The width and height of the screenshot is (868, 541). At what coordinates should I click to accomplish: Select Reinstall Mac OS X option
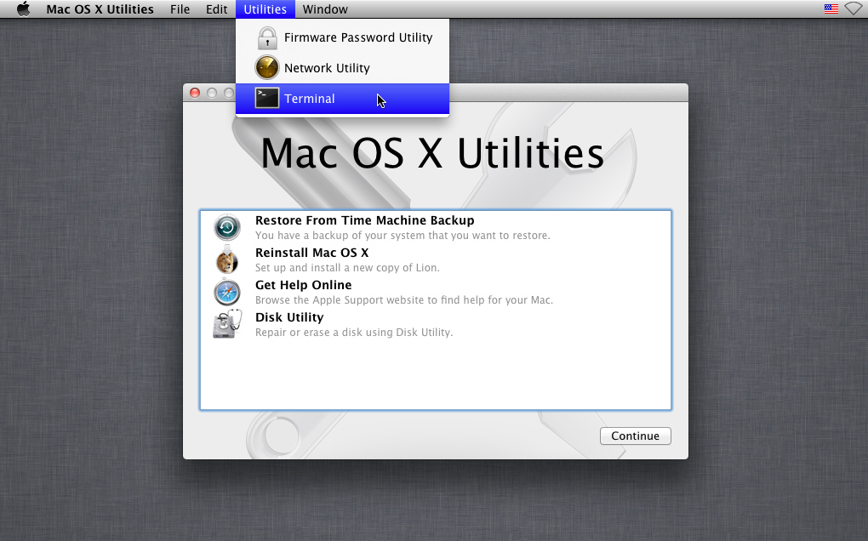[x=311, y=253]
